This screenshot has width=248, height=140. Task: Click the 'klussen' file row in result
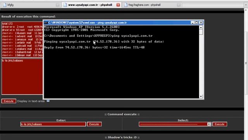22,33
